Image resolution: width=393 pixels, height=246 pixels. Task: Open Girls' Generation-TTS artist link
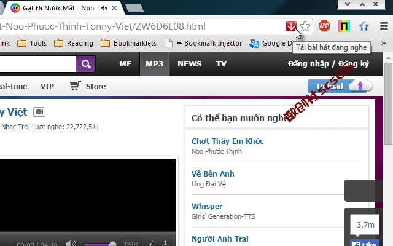(x=223, y=216)
